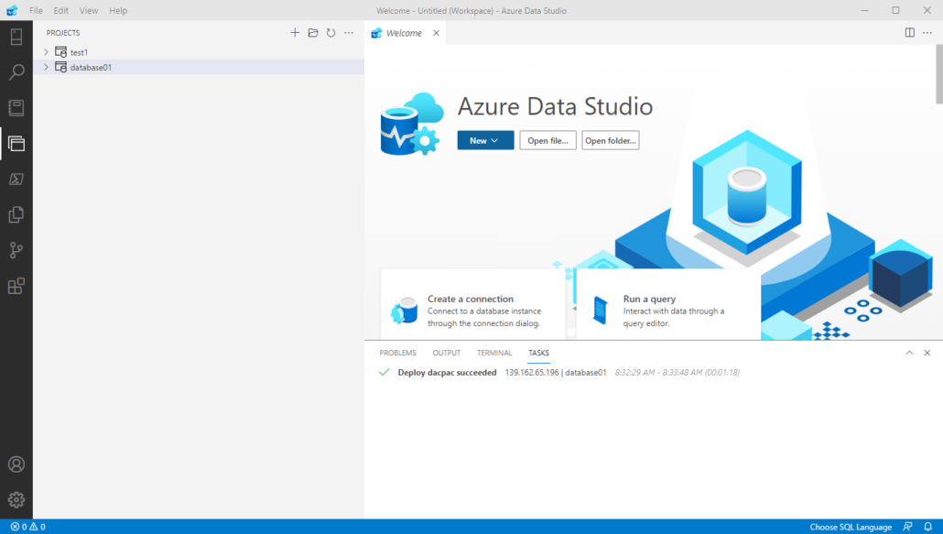The image size is (943, 534).
Task: Open the Notebooks view icon
Action: point(16,108)
